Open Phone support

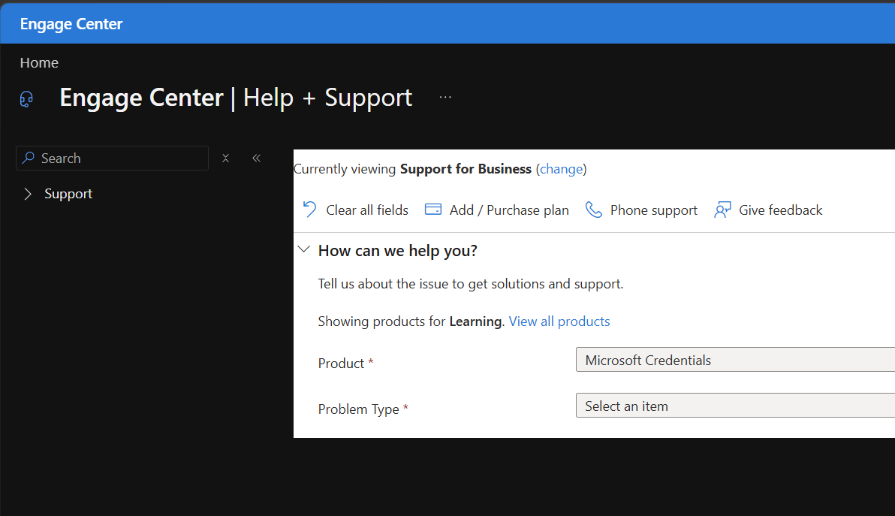coord(653,210)
